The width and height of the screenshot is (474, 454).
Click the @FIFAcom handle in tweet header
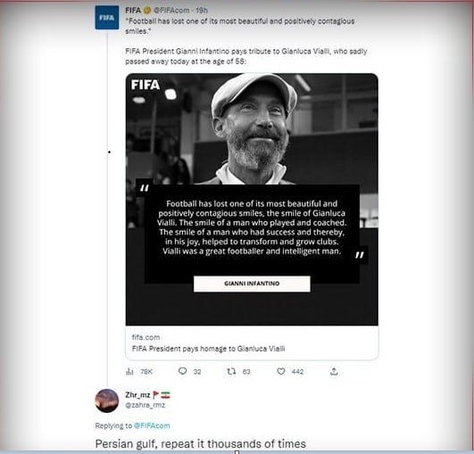171,11
